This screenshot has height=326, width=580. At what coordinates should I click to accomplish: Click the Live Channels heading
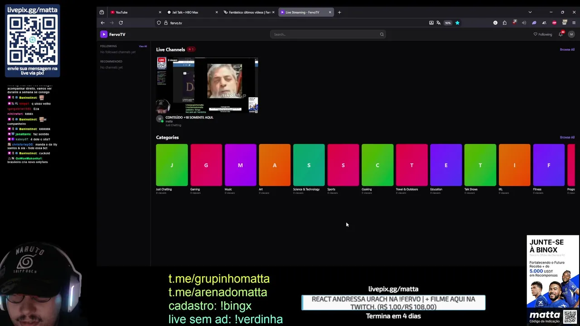tap(170, 49)
